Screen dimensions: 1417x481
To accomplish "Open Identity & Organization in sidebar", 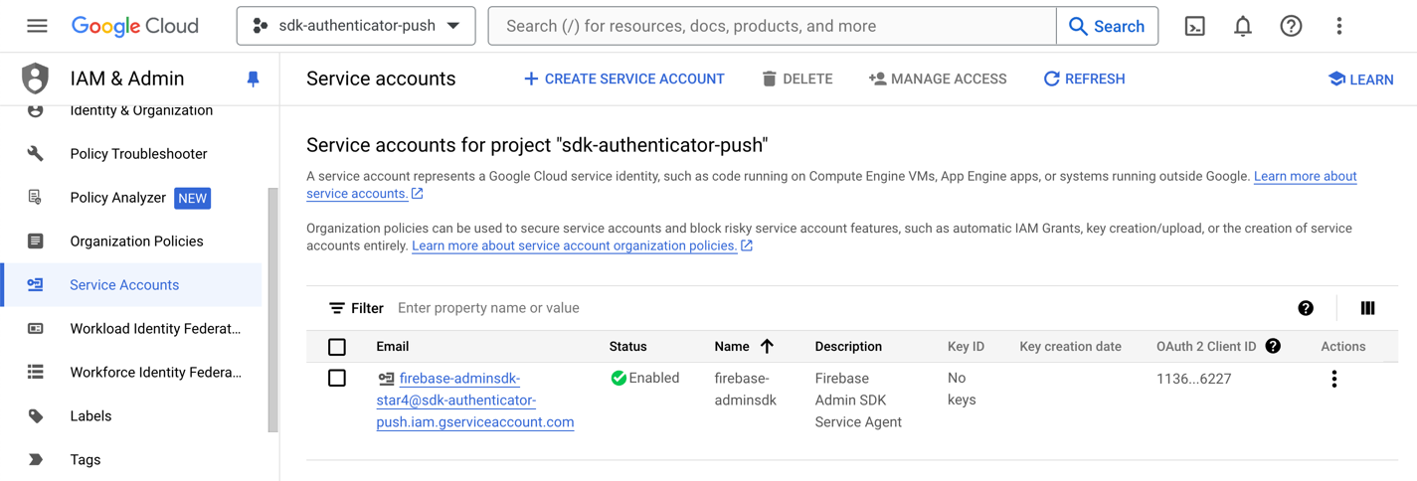I will [141, 110].
